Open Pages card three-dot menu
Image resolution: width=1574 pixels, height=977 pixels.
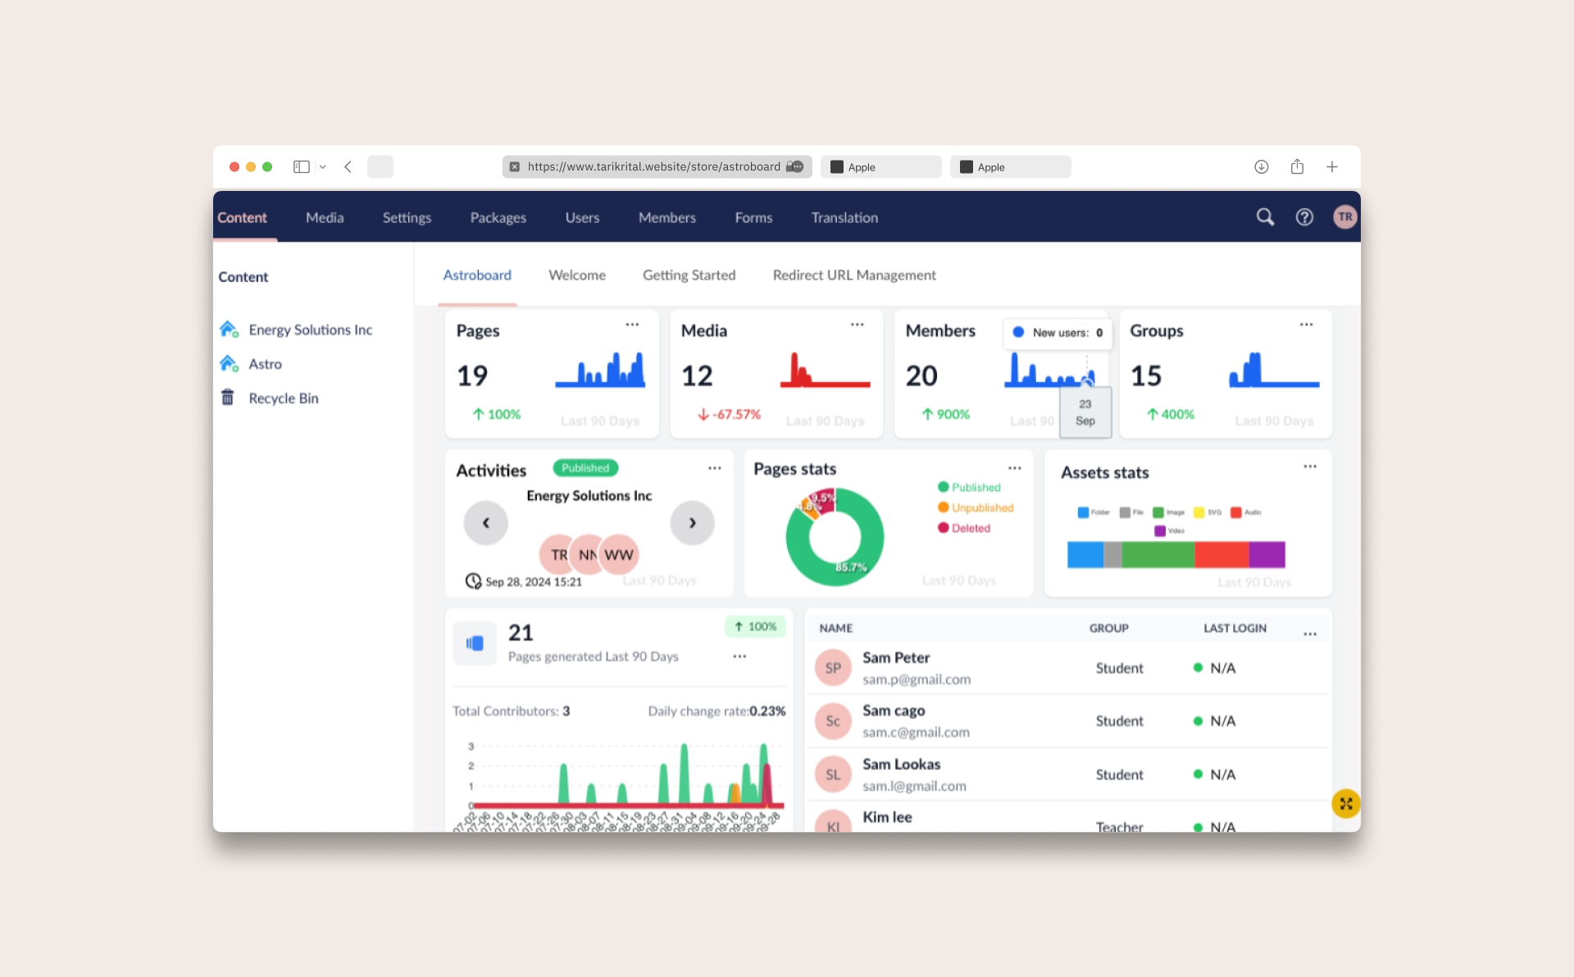632,325
